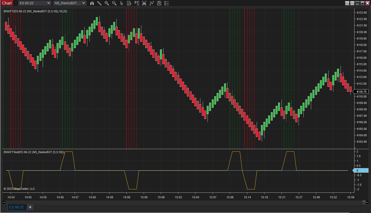Click the 4110.75 current price marker

tap(361, 92)
